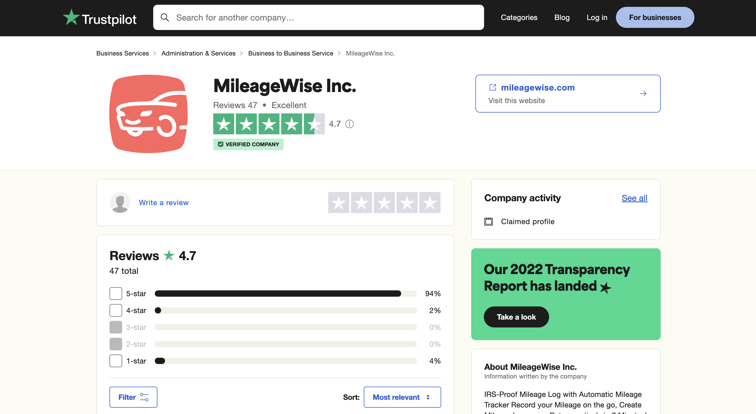Check the 5-star filter box
Screen dimensions: 756x414
pos(116,294)
